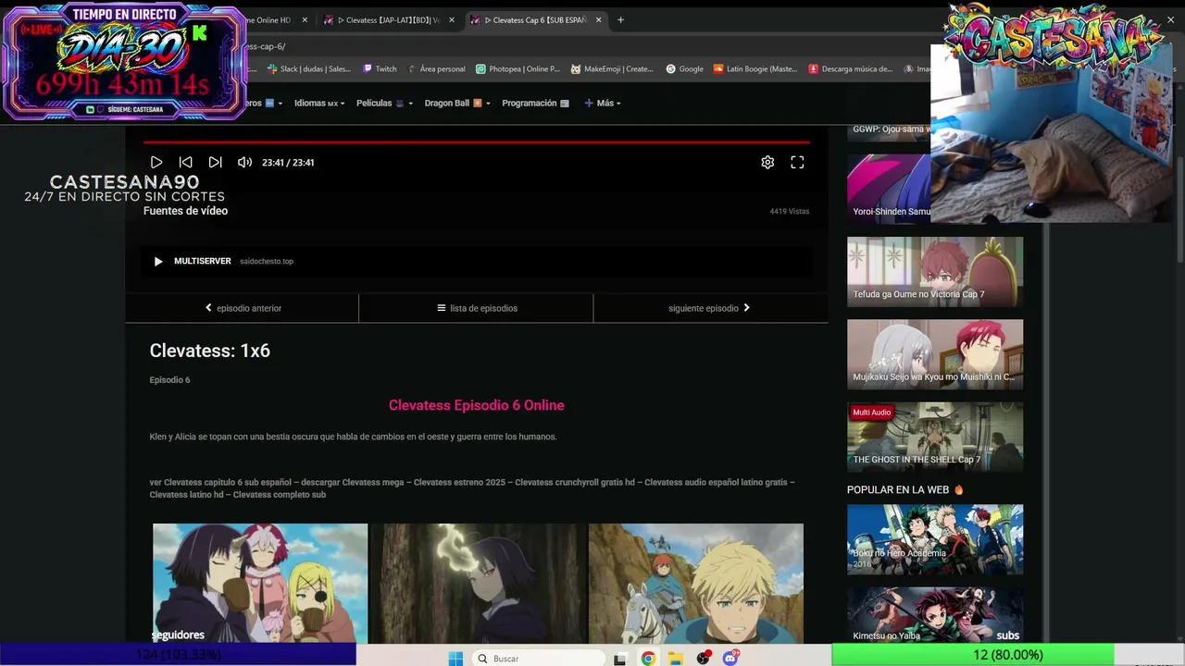1185x666 pixels.
Task: Open the MakeEmoji bookmark
Action: (612, 68)
